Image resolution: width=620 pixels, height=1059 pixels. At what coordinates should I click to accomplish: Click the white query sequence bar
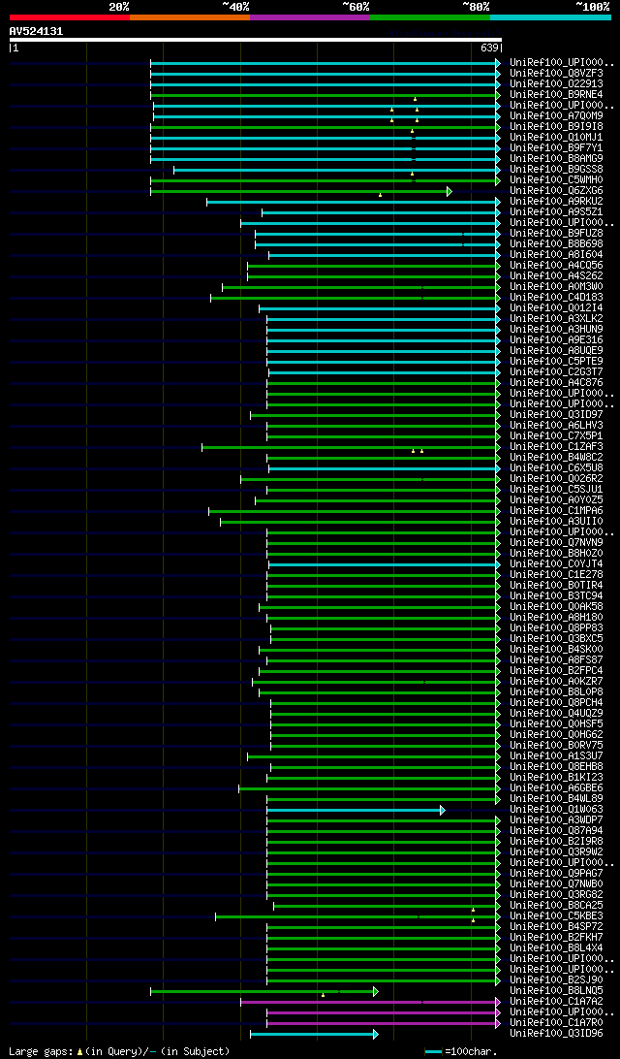(x=255, y=40)
